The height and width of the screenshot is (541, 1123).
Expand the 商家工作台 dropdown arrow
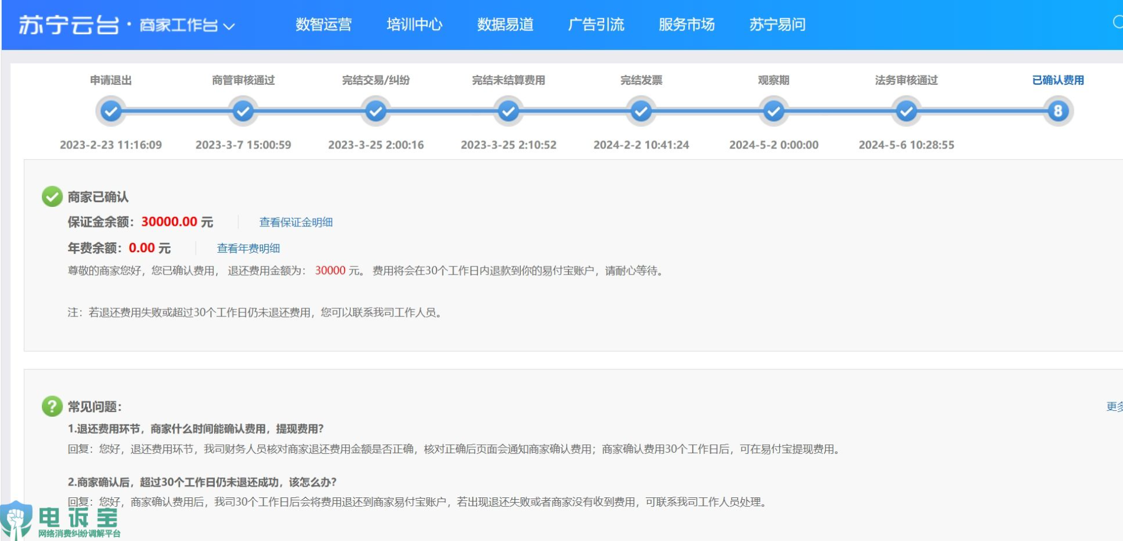pyautogui.click(x=229, y=26)
